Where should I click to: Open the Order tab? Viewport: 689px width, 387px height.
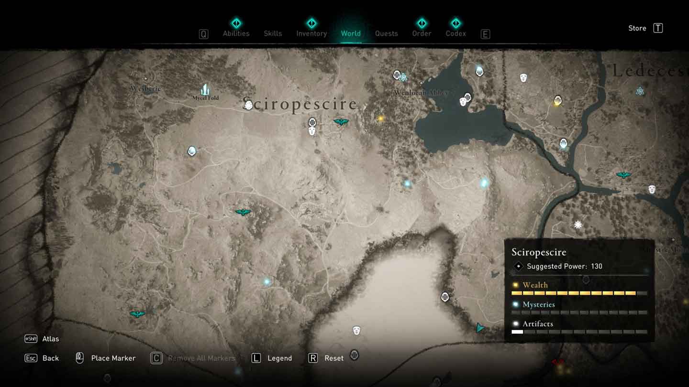[x=422, y=33]
